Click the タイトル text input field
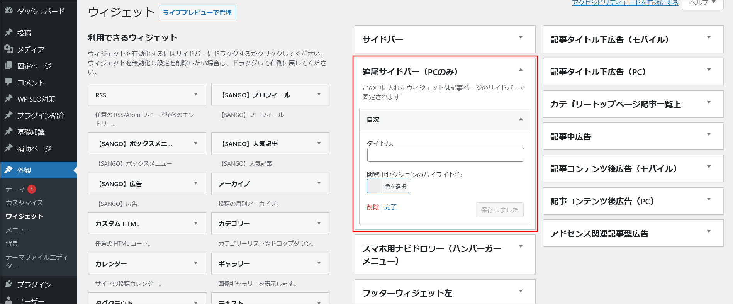This screenshot has height=304, width=733. [445, 155]
